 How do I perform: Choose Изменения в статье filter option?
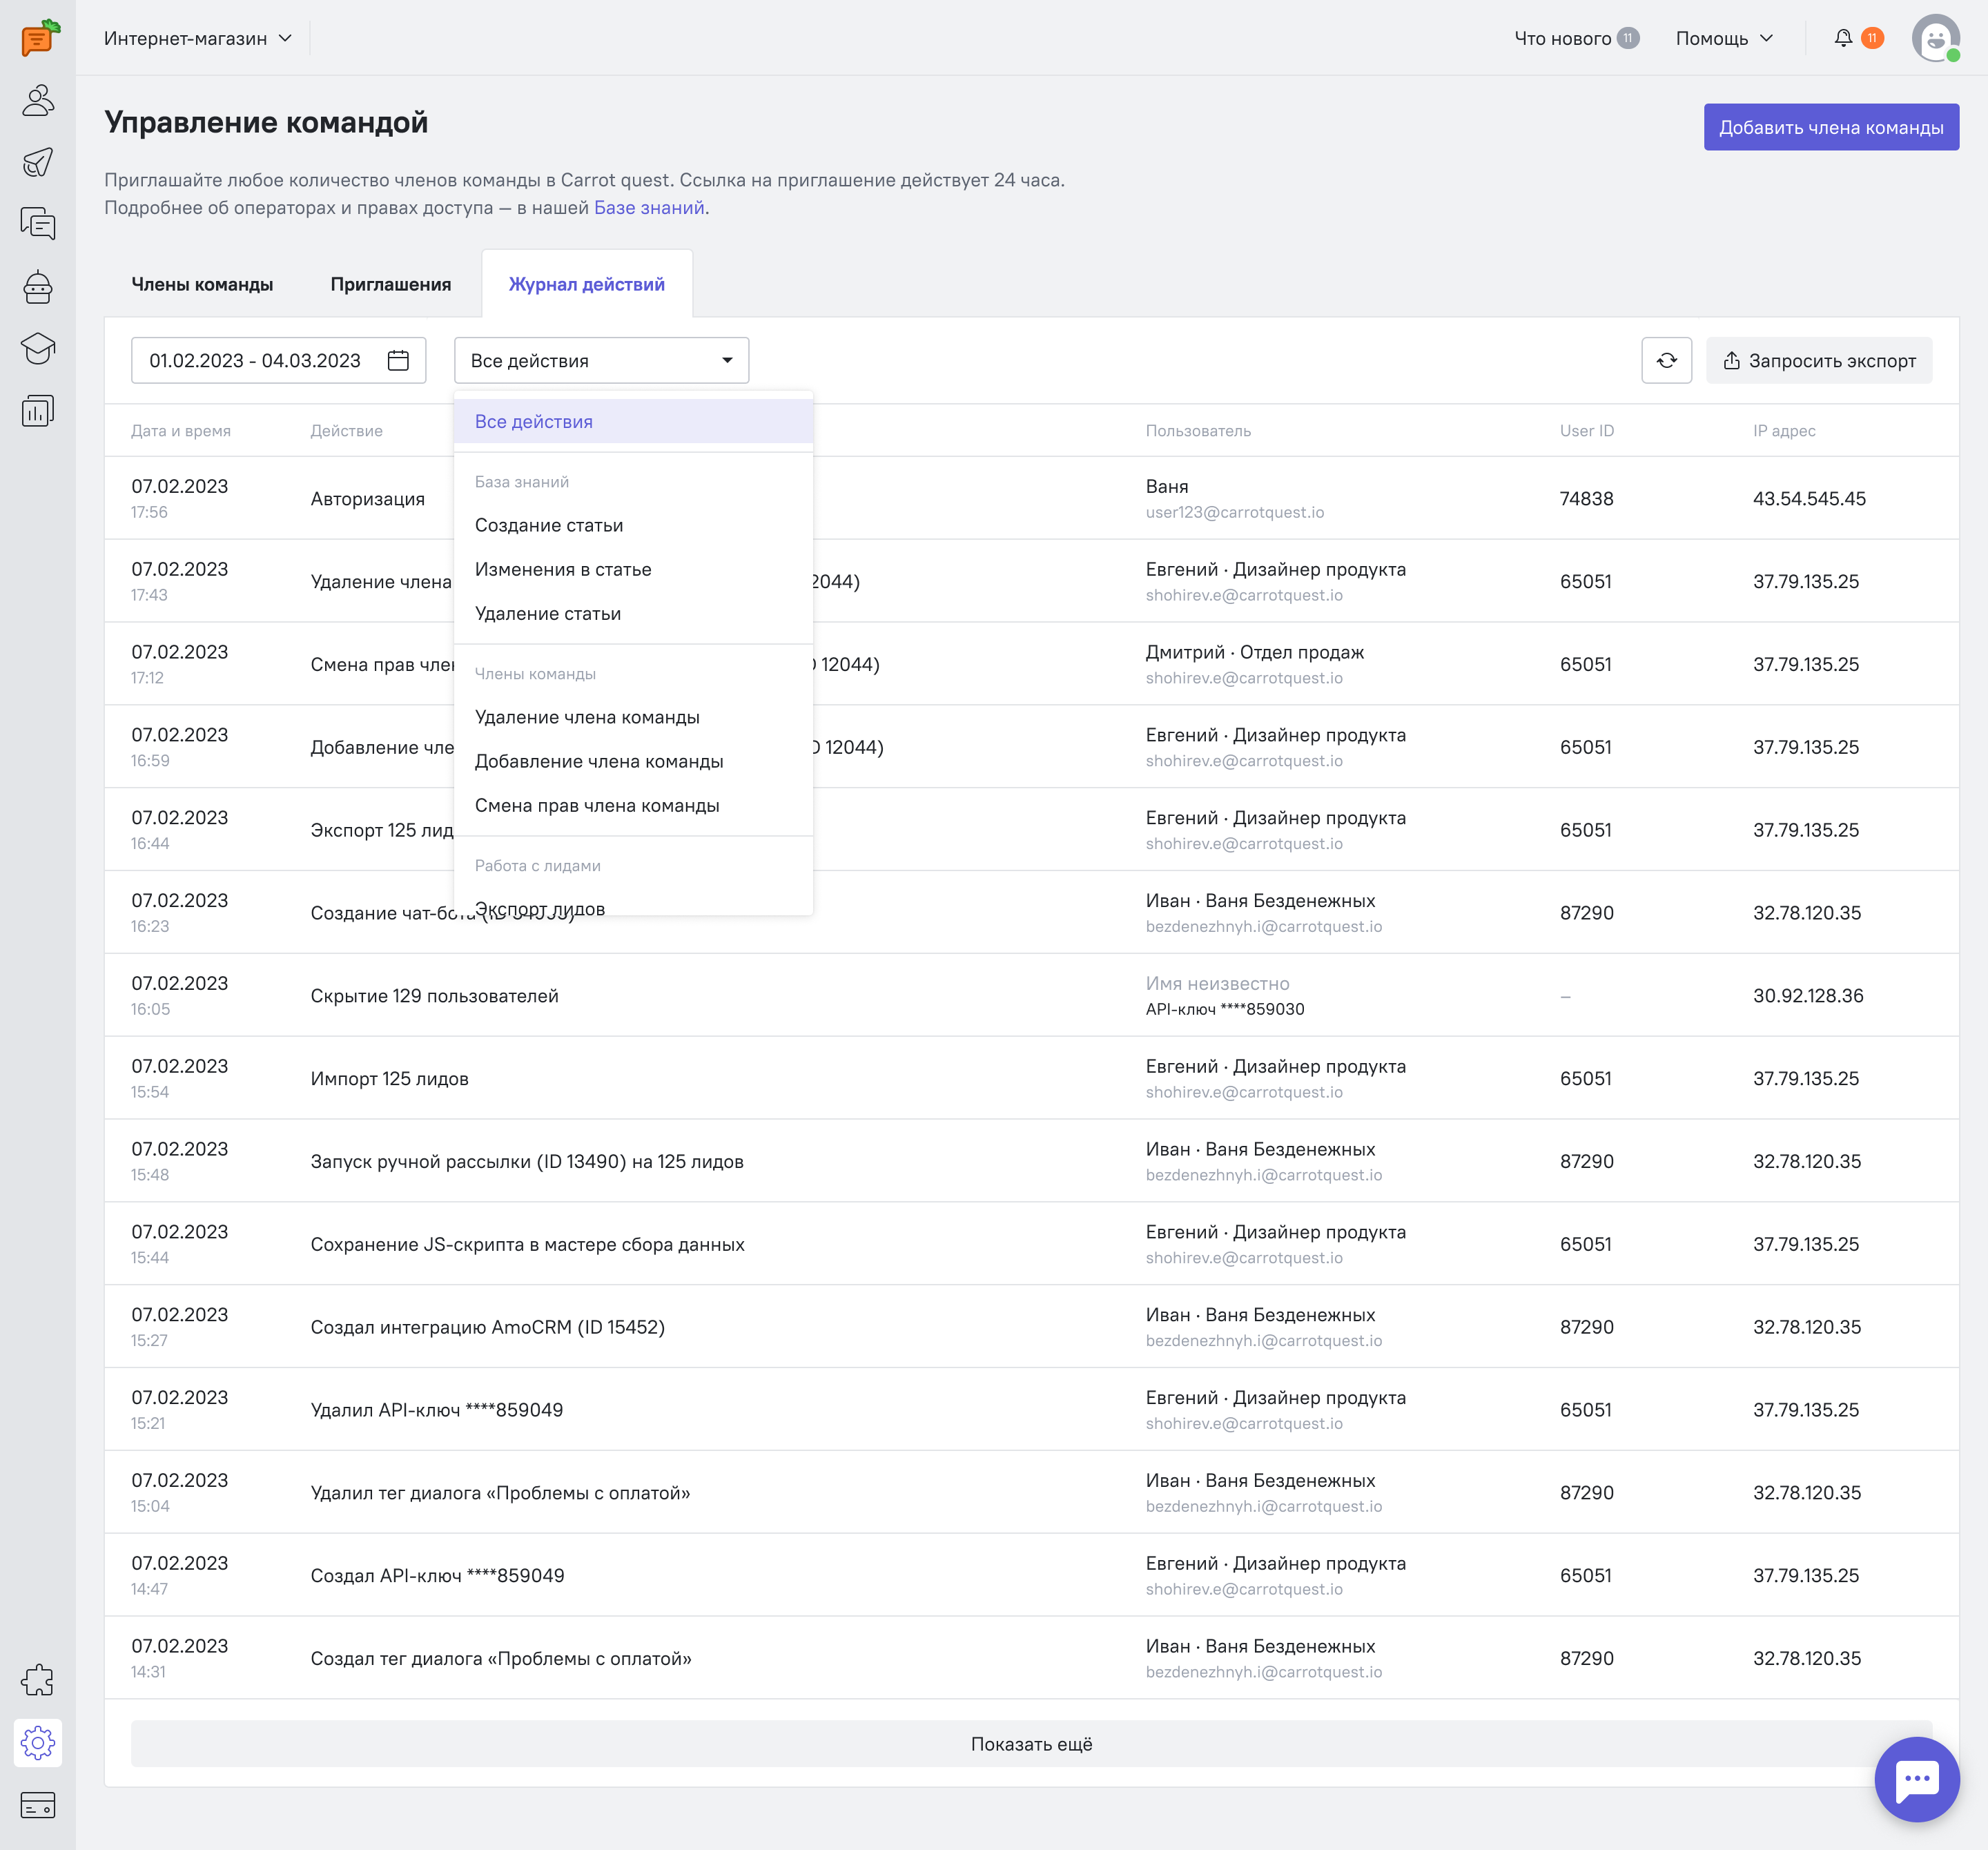point(633,569)
